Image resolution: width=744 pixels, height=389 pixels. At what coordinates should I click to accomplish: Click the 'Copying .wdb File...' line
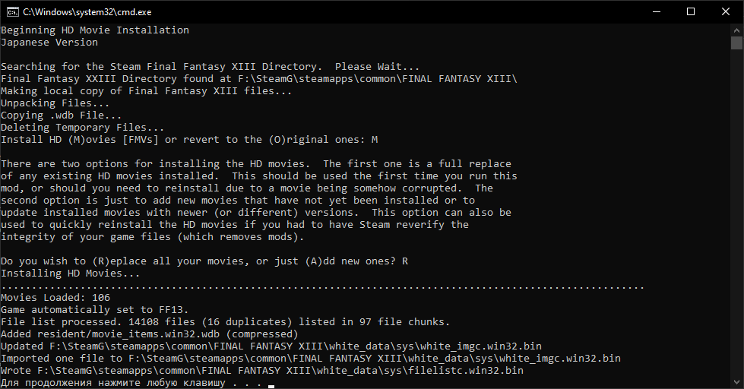tap(62, 115)
